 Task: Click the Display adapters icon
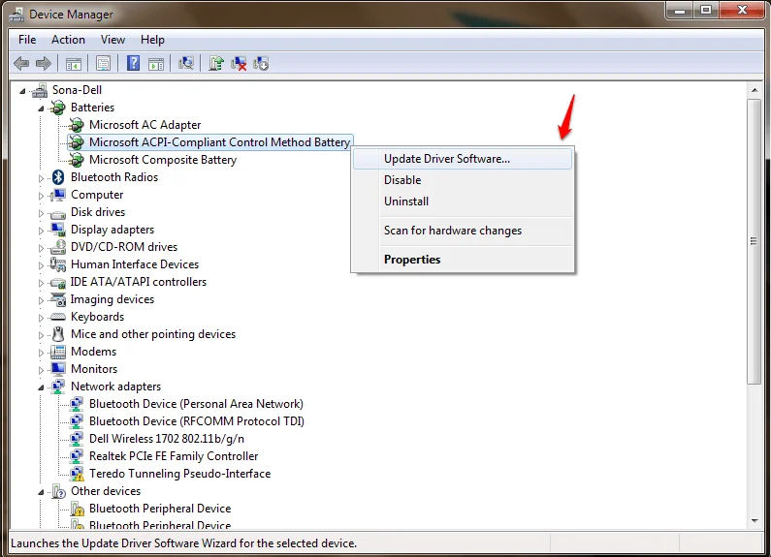pos(57,230)
